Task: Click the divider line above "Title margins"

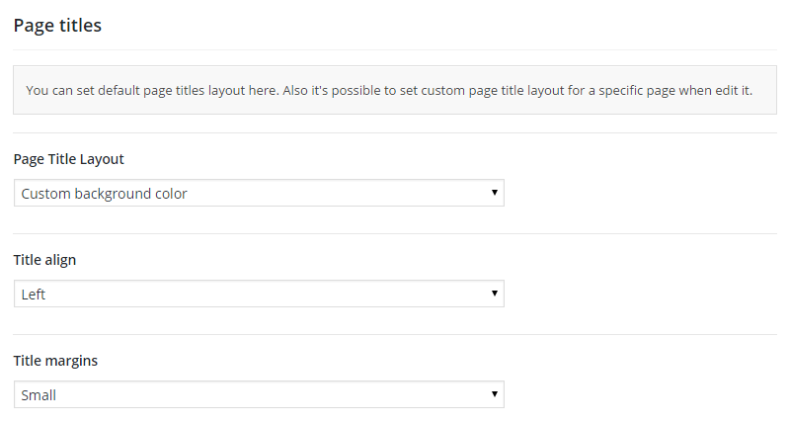Action: 395,334
